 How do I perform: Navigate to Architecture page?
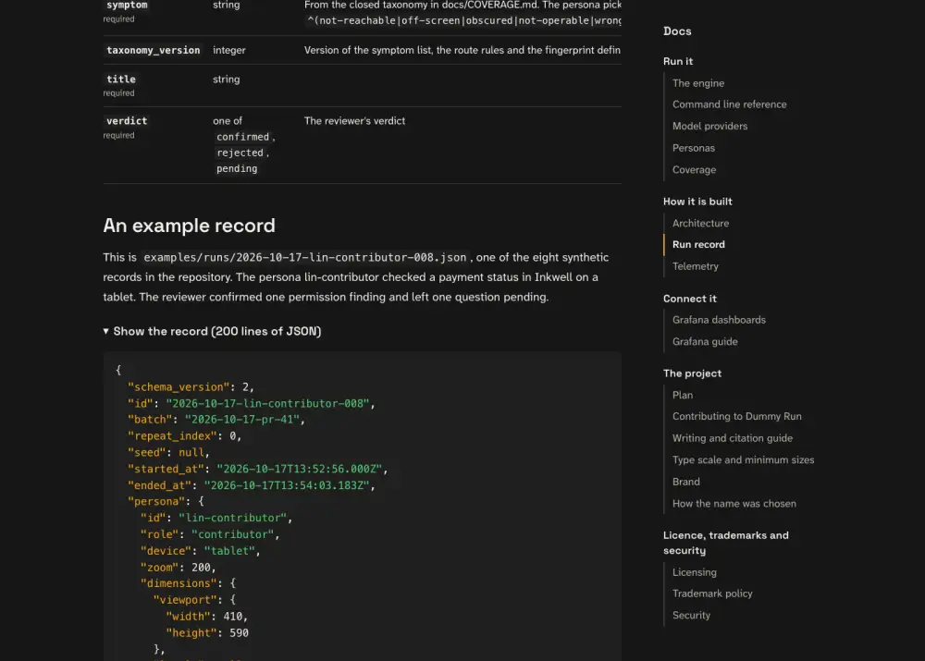[700, 224]
